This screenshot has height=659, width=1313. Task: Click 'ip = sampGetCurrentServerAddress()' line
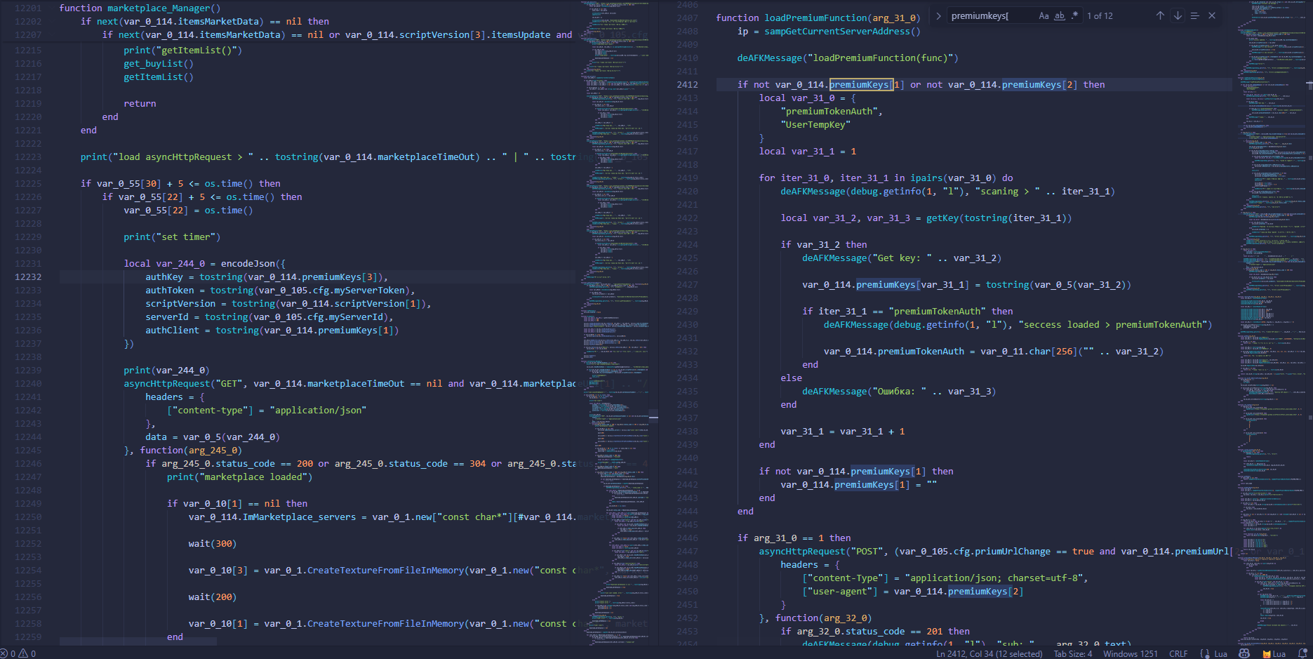click(x=829, y=31)
